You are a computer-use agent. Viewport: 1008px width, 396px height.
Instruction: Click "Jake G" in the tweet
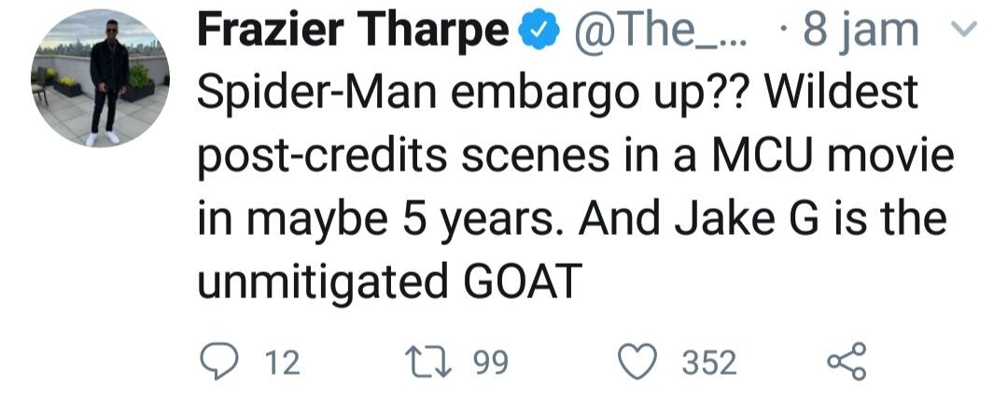click(x=760, y=219)
